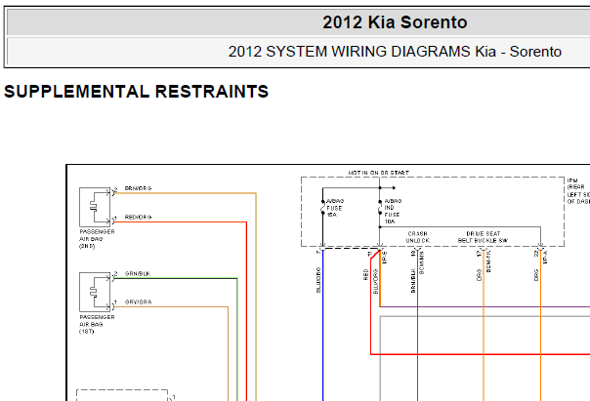Click the 'A/BAG FUSE 15A' label
The height and width of the screenshot is (401, 590).
point(334,208)
